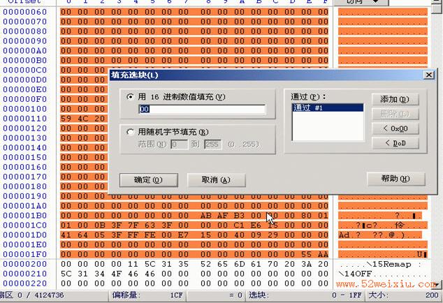The image size is (443, 303).
Task: Select the hex value fill radio button
Action: pyautogui.click(x=130, y=97)
